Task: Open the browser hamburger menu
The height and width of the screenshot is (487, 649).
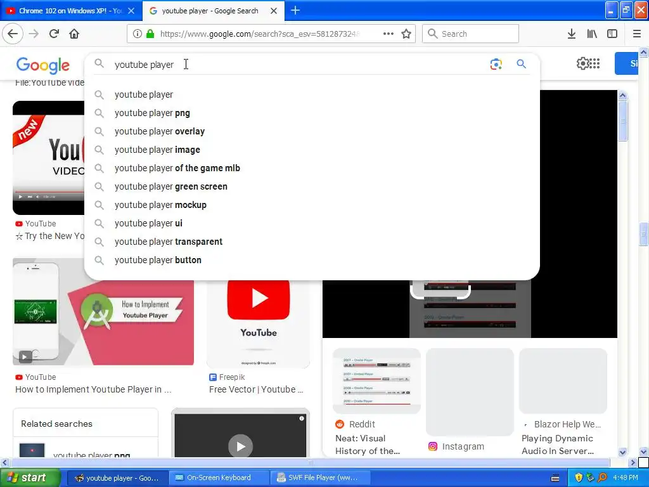Action: point(637,34)
